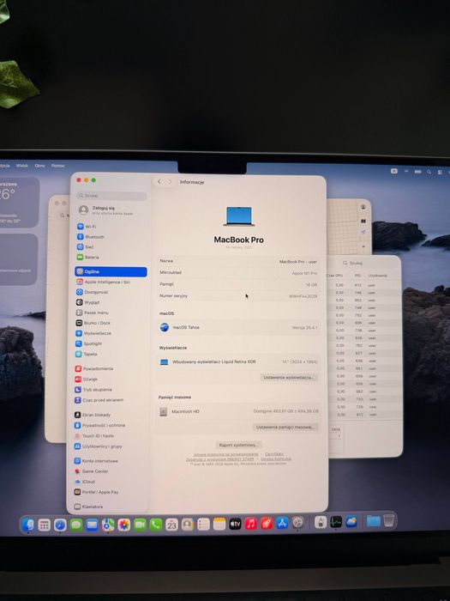Open Spotlight settings in the sidebar
The image size is (450, 601).
[x=89, y=343]
